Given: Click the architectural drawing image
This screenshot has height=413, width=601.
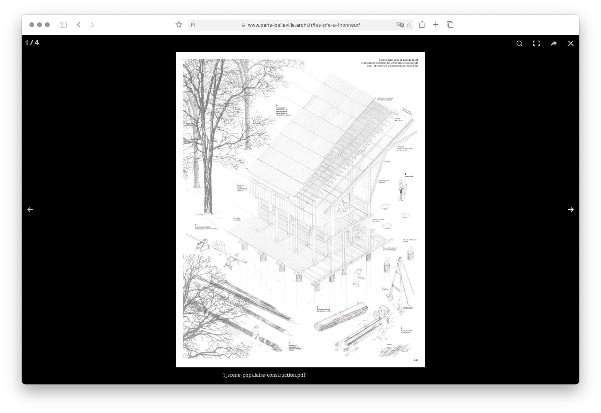Looking at the screenshot, I should point(300,209).
